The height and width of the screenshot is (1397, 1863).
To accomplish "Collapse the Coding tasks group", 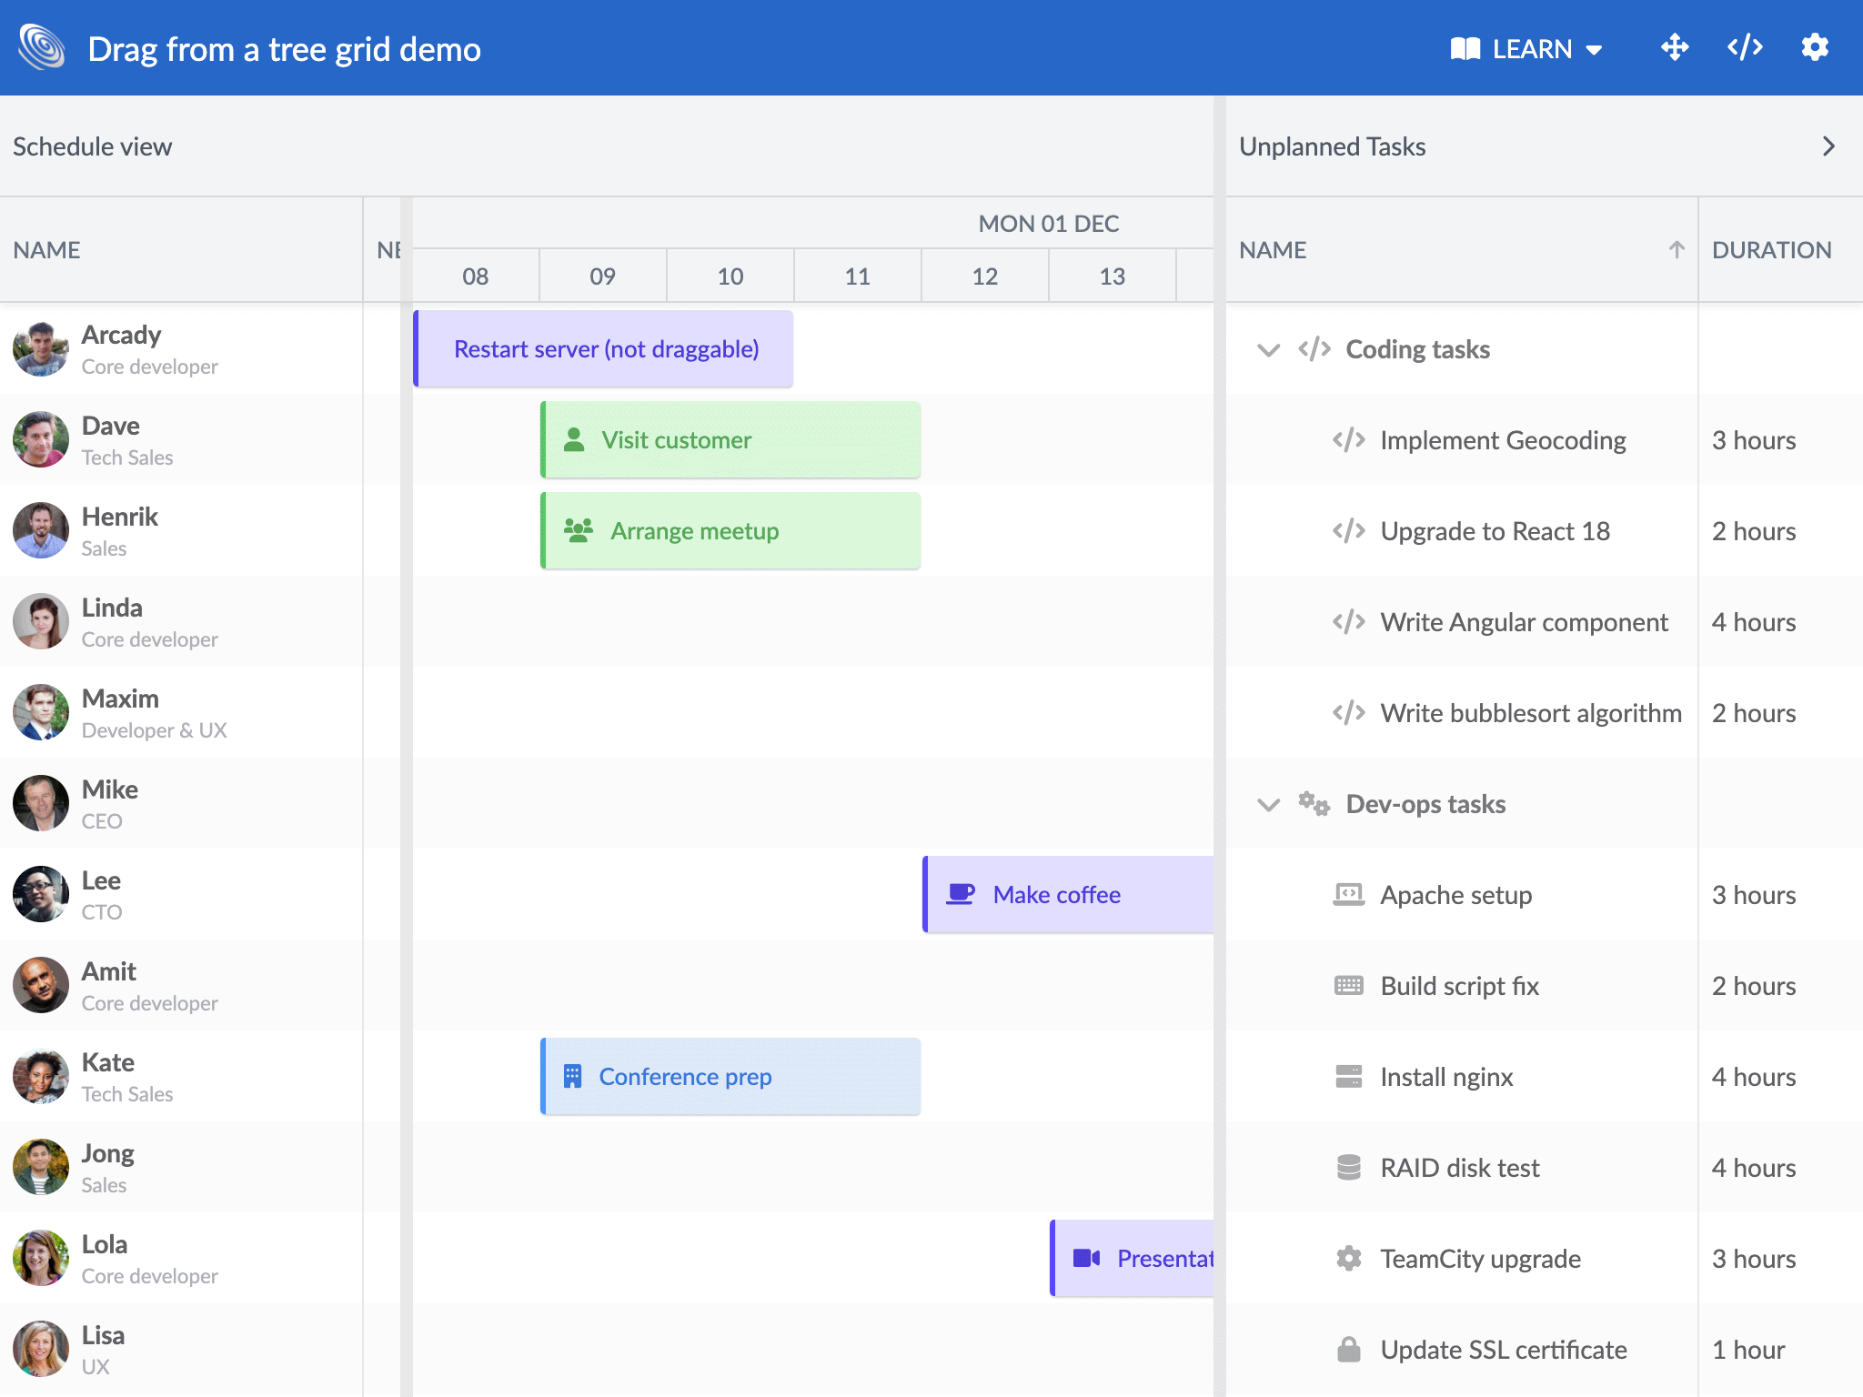I will [x=1268, y=349].
